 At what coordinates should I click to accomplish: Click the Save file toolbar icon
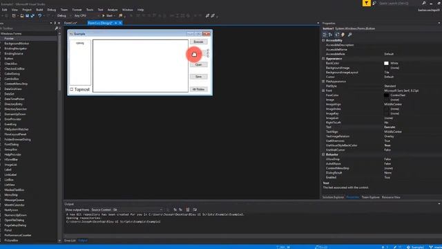pyautogui.click(x=28, y=16)
